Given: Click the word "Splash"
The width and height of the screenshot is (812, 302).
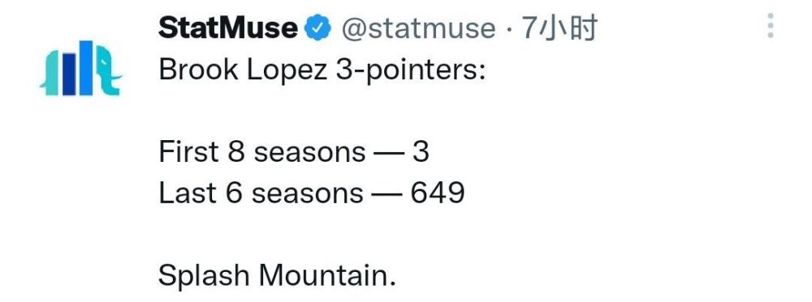Looking at the screenshot, I should click(x=204, y=275).
